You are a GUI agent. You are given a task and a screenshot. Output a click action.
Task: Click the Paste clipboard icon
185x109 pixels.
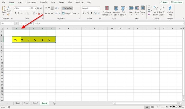coord(4,8)
